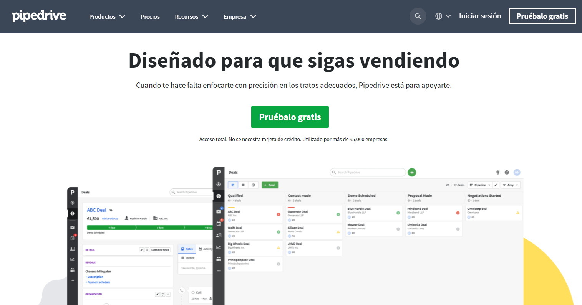This screenshot has height=305, width=582.
Task: Click the green + Deal button
Action: [270, 185]
